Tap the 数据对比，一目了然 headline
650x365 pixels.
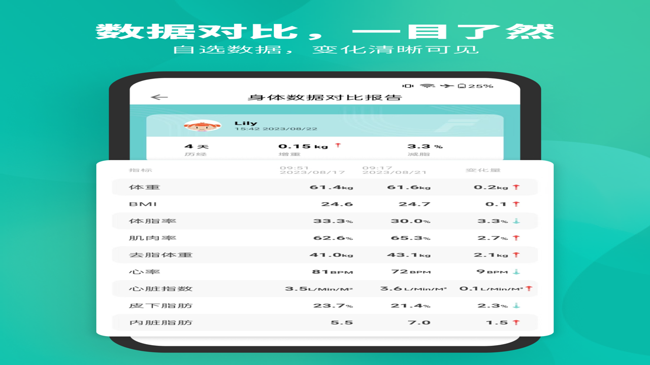325,31
